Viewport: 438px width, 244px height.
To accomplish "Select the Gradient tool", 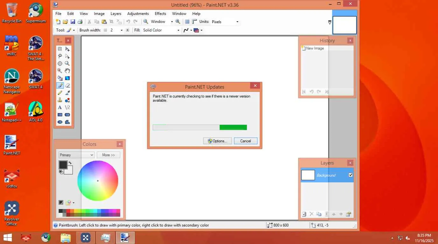I will 67,78.
